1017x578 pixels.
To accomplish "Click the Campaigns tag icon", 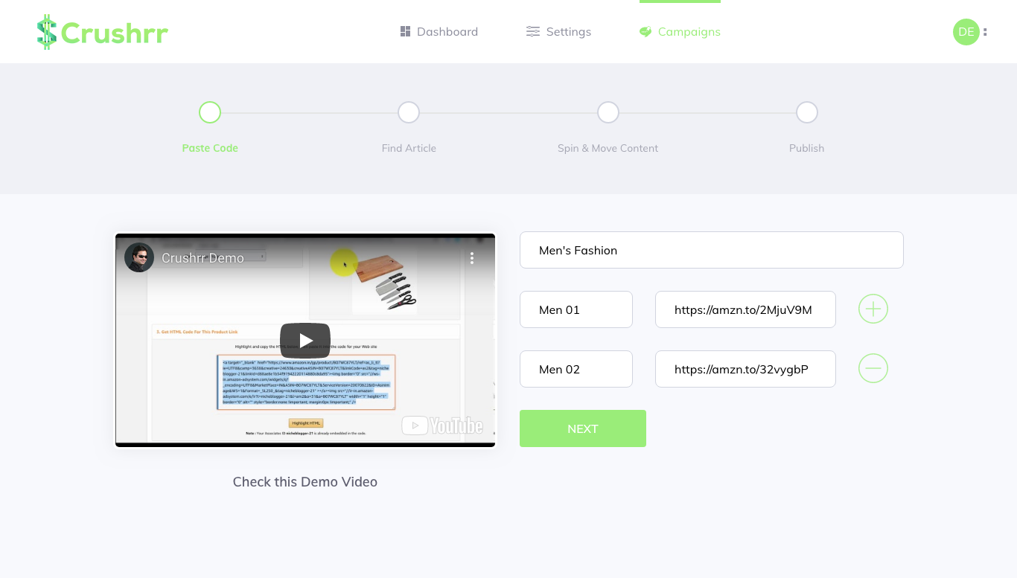I will 645,31.
